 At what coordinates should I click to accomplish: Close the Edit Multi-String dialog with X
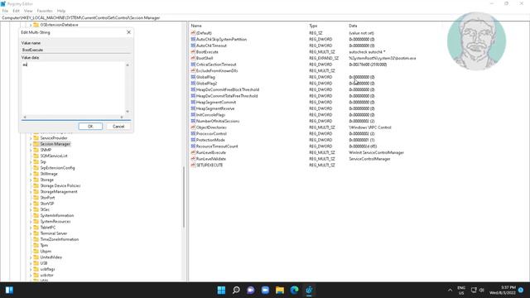pyautogui.click(x=128, y=32)
